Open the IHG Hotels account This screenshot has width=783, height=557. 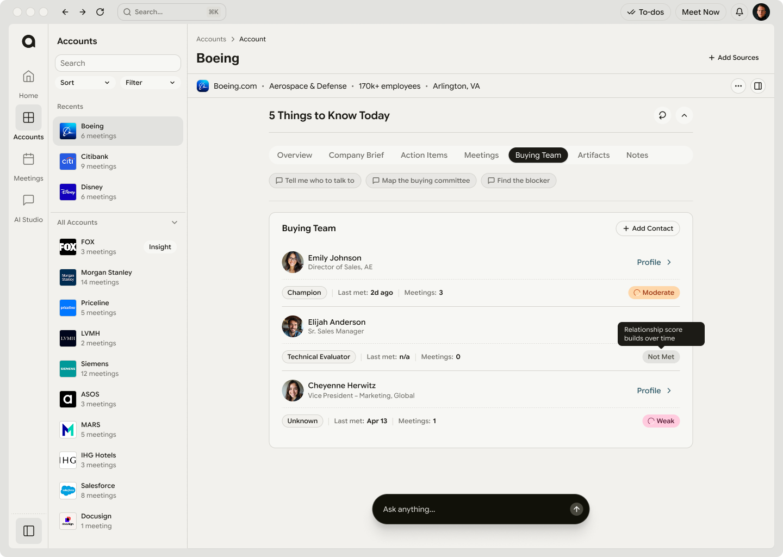point(118,460)
